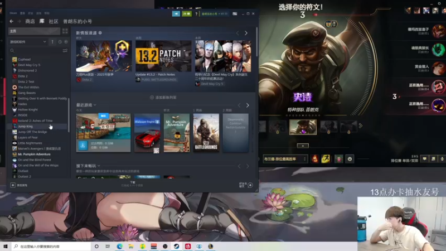Click the add game plus icon
446x251 pixels.
tap(13, 185)
